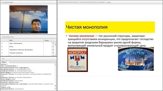The width and height of the screenshot is (163, 91).
Task: Click slide line ending 'господство'
Action: 111,39
